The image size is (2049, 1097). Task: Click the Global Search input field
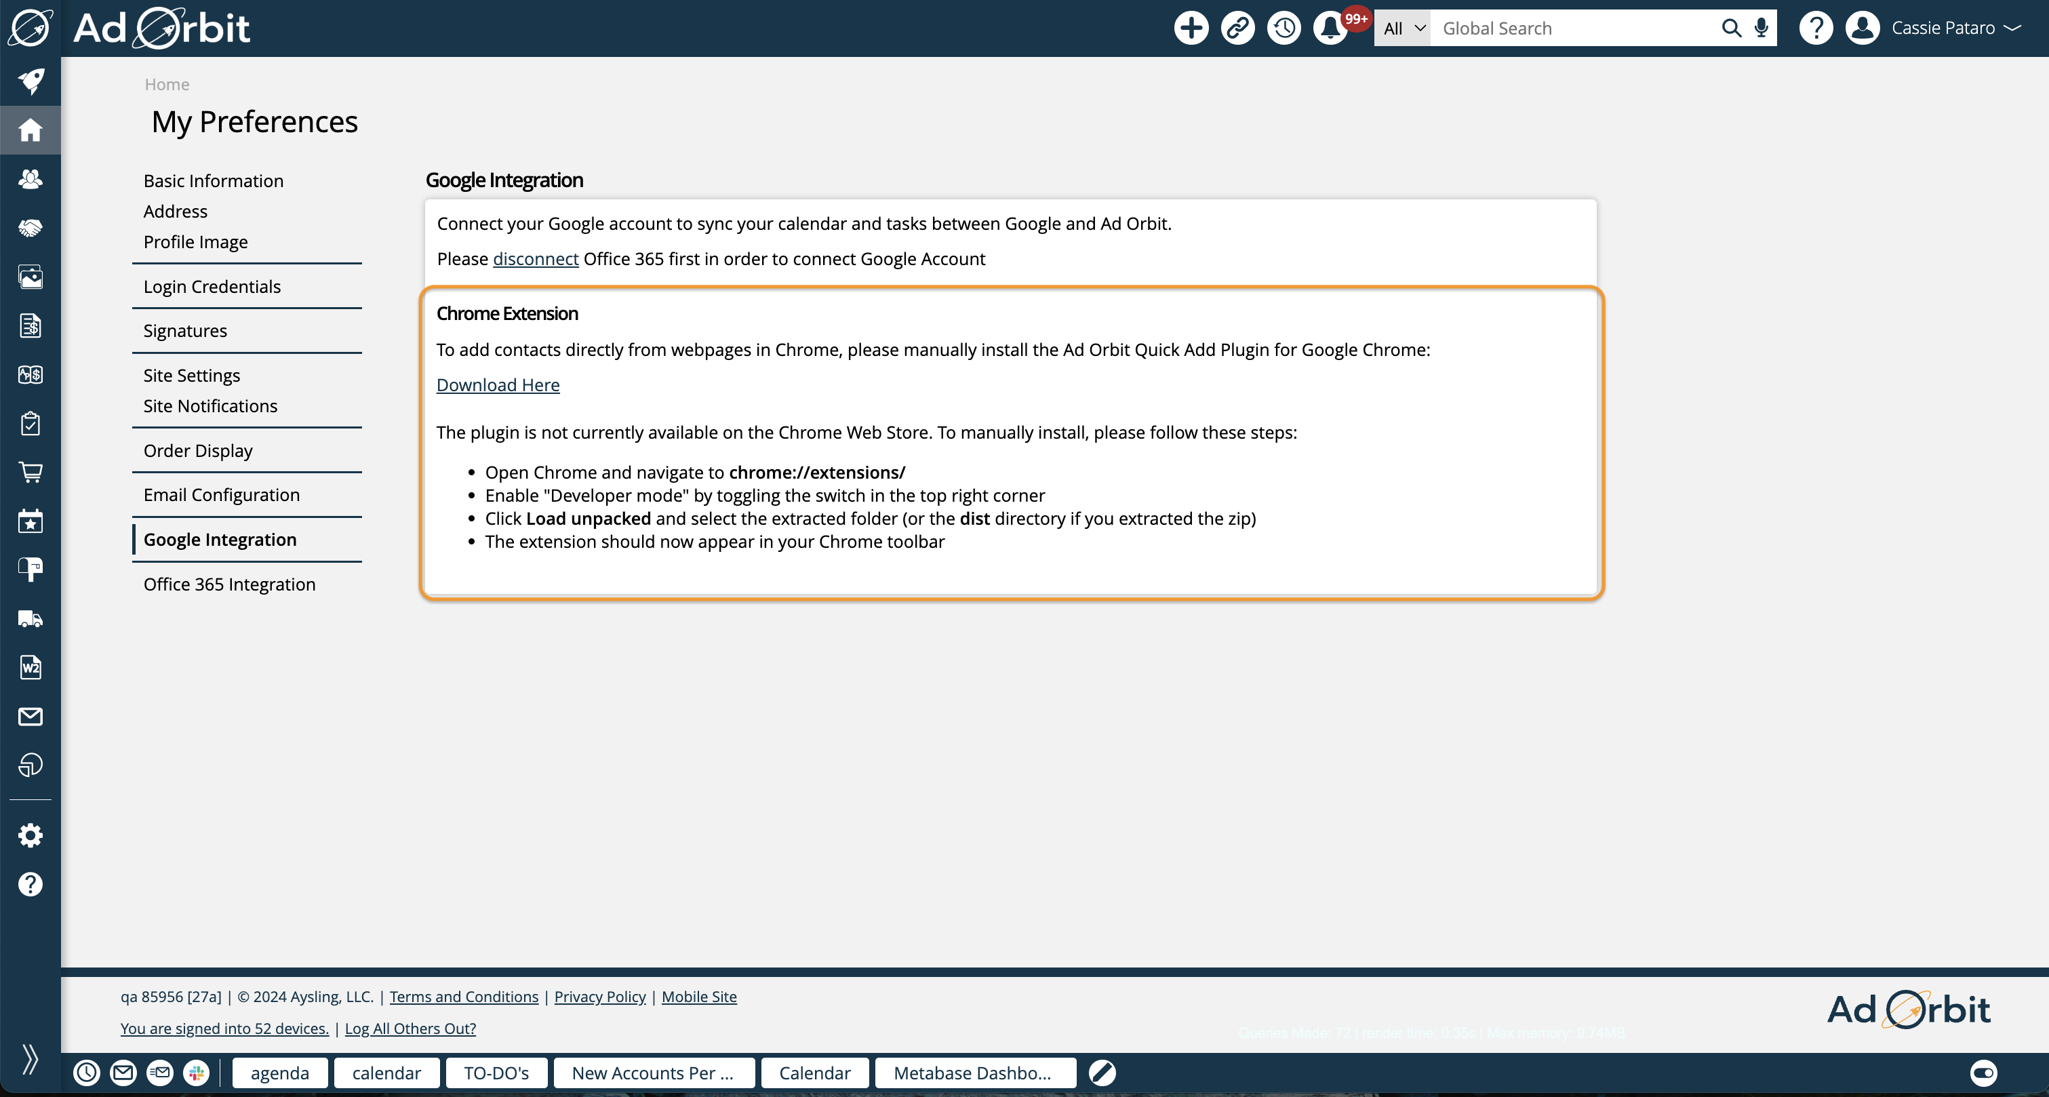tap(1575, 28)
